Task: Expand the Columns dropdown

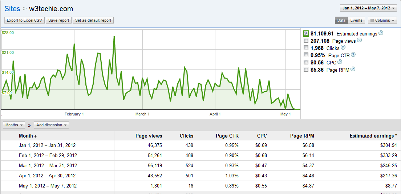Action: (x=382, y=21)
